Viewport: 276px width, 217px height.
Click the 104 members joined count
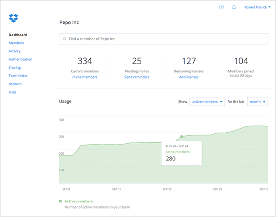point(241,61)
